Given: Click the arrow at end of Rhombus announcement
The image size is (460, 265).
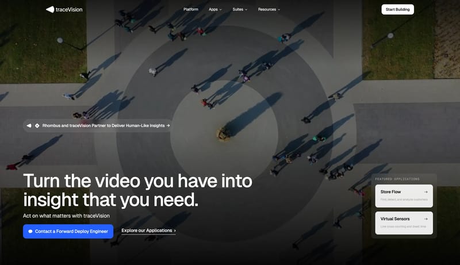Looking at the screenshot, I should [168, 125].
